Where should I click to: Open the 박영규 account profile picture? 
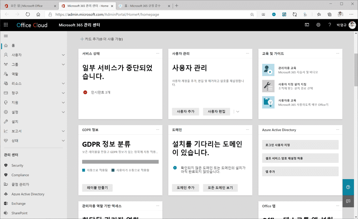coord(352,25)
